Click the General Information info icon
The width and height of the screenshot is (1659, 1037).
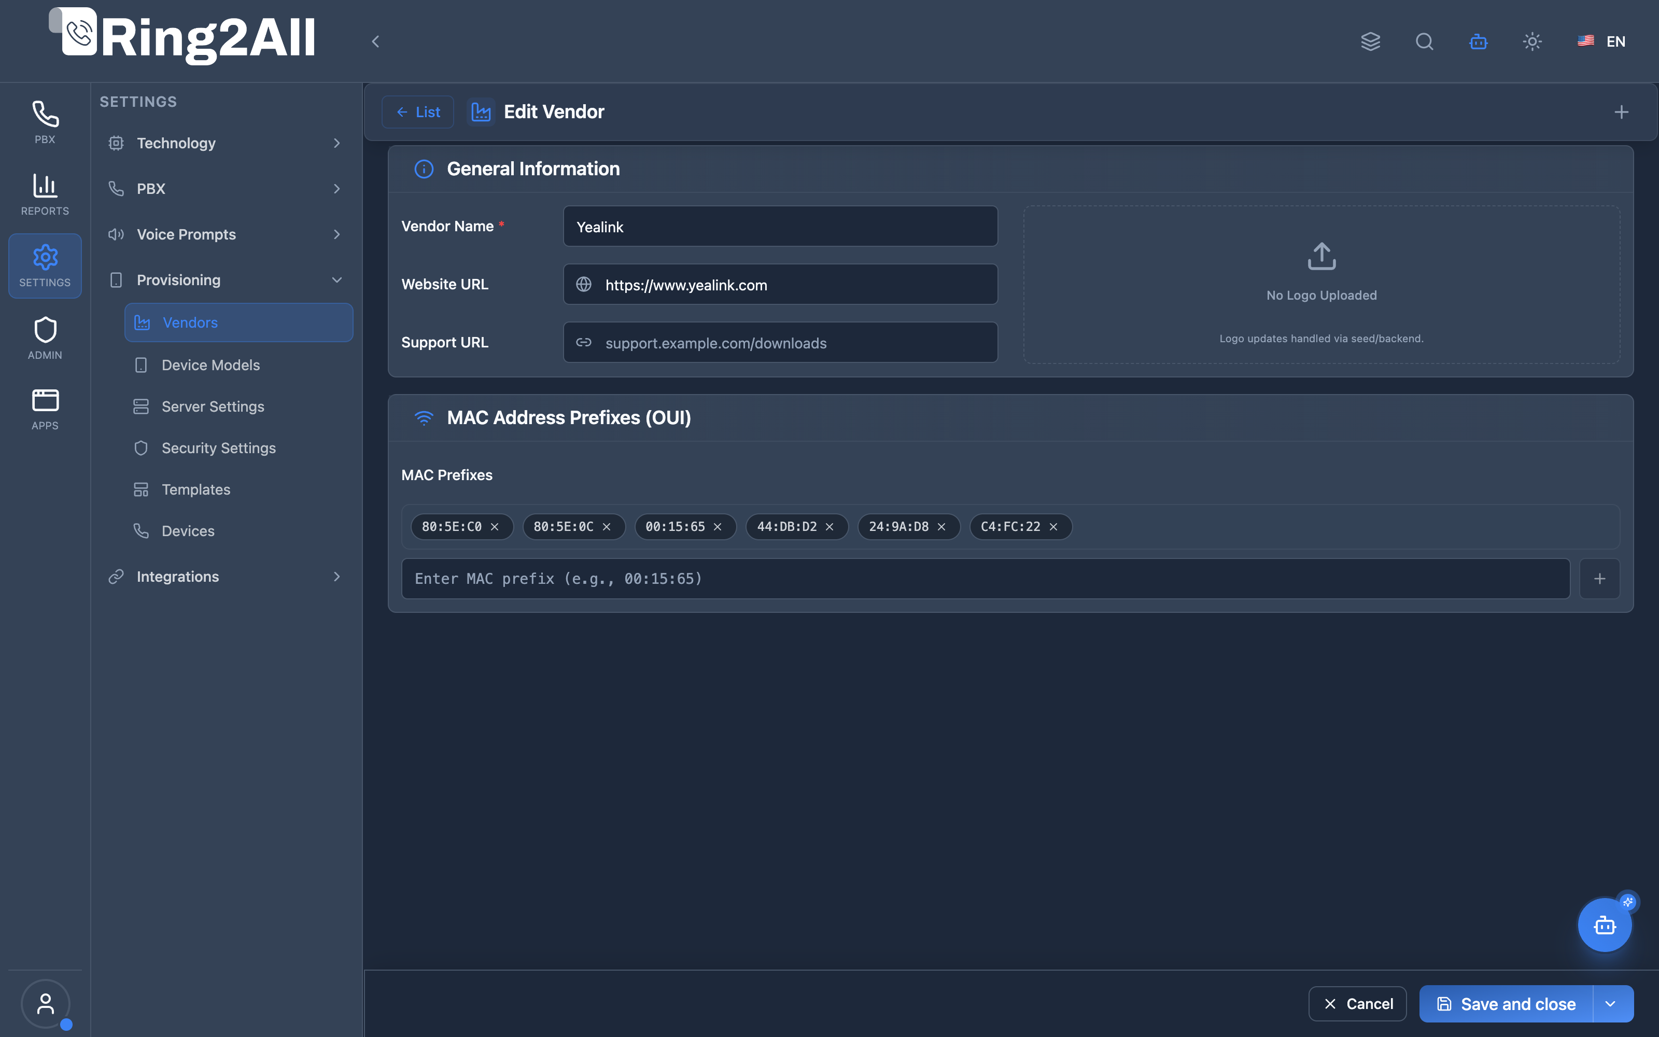tap(424, 169)
